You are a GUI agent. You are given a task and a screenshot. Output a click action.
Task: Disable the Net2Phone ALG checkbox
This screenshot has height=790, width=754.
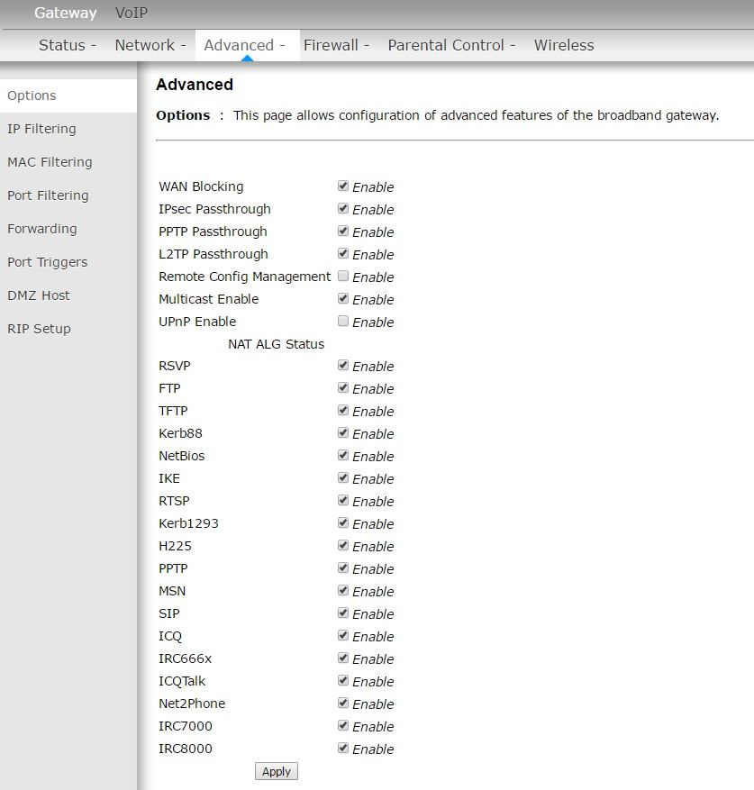(x=343, y=703)
